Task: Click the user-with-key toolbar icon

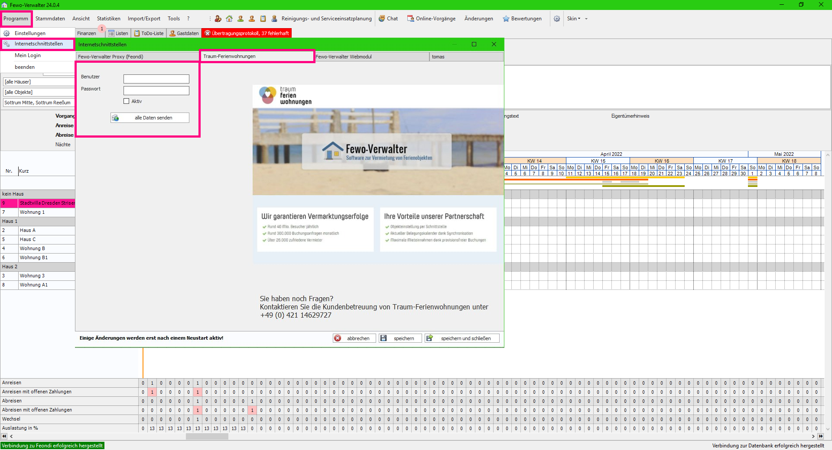Action: pos(218,19)
